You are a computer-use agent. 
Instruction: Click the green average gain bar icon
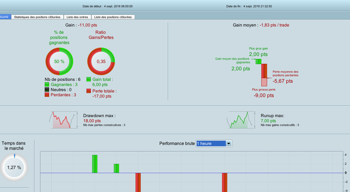click(x=258, y=61)
